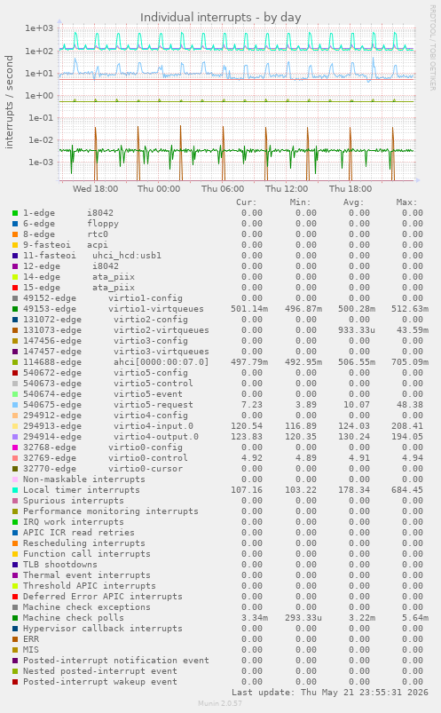Image resolution: width=441 pixels, height=713 pixels.
Task: Click the virtio1-virtqueues green legend swatch
Action: pos(15,309)
